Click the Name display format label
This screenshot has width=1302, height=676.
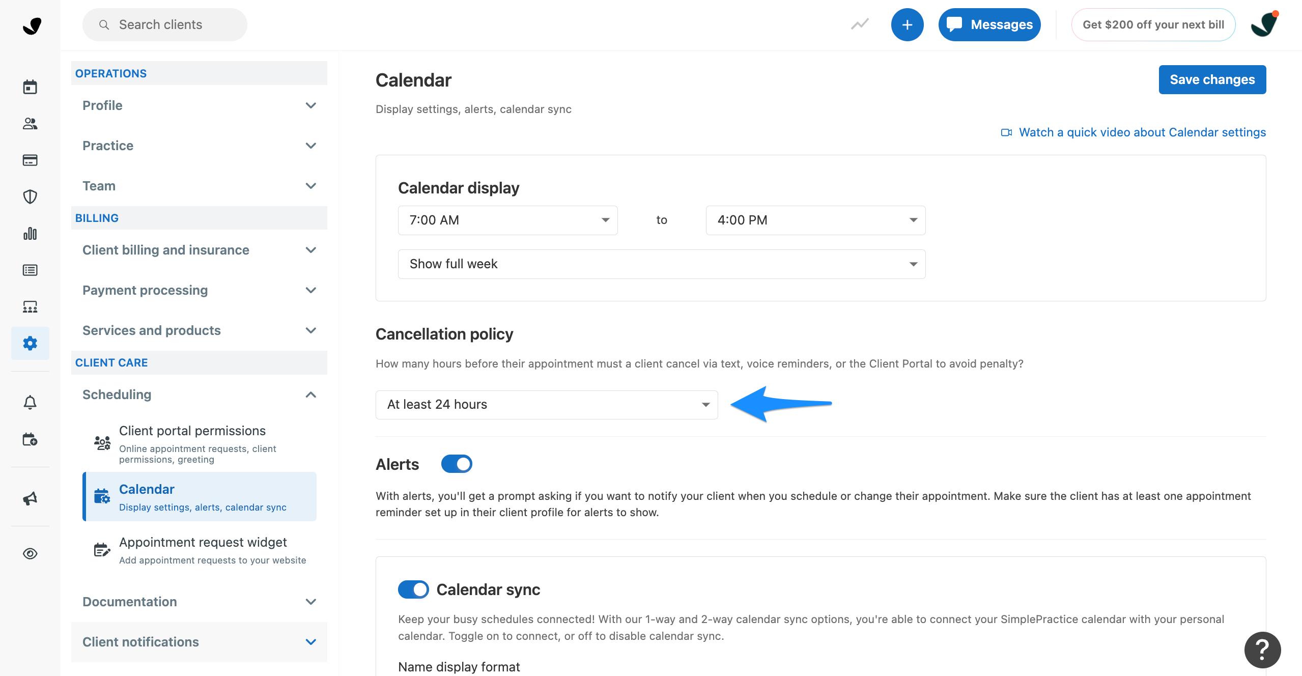pos(459,667)
